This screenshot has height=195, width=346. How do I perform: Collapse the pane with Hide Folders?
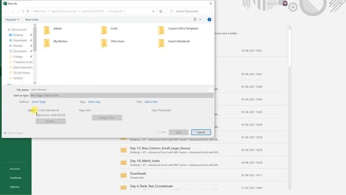[14, 133]
